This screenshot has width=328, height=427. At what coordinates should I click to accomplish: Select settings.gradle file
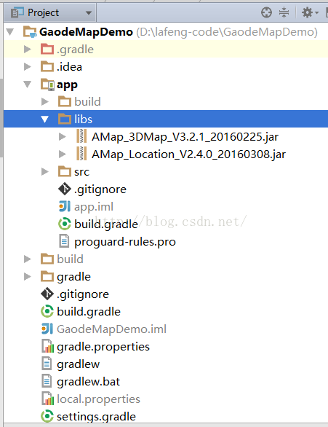(96, 417)
